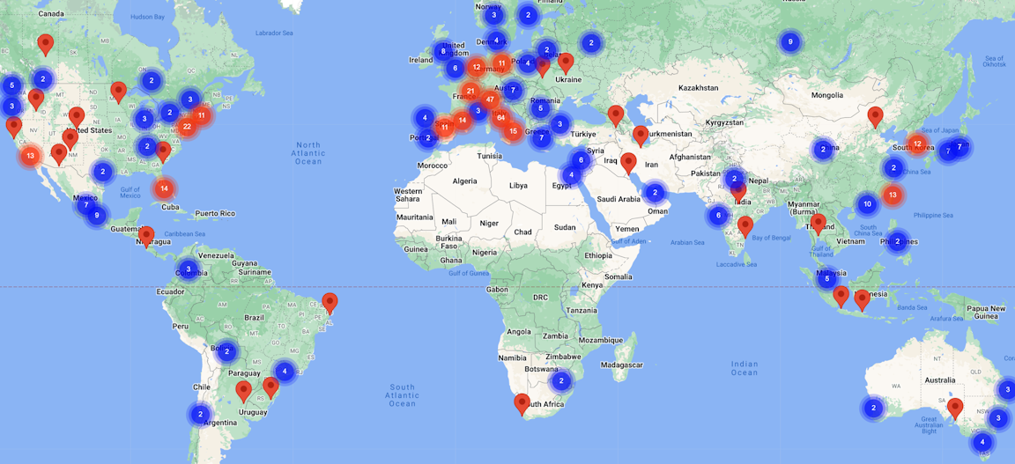Click the red pin in Thailand
The image size is (1015, 464).
click(x=819, y=224)
